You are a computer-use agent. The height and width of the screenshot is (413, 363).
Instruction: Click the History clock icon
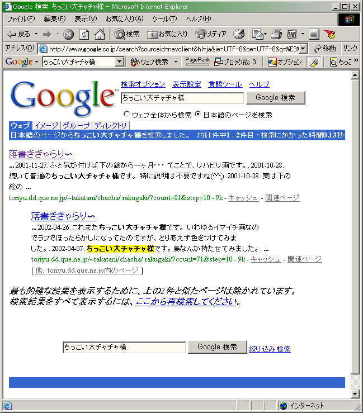point(239,34)
